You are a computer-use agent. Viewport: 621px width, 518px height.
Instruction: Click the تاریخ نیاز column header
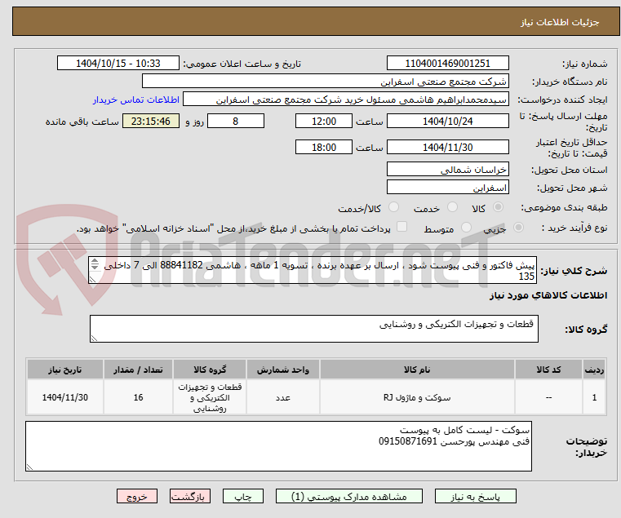65,370
